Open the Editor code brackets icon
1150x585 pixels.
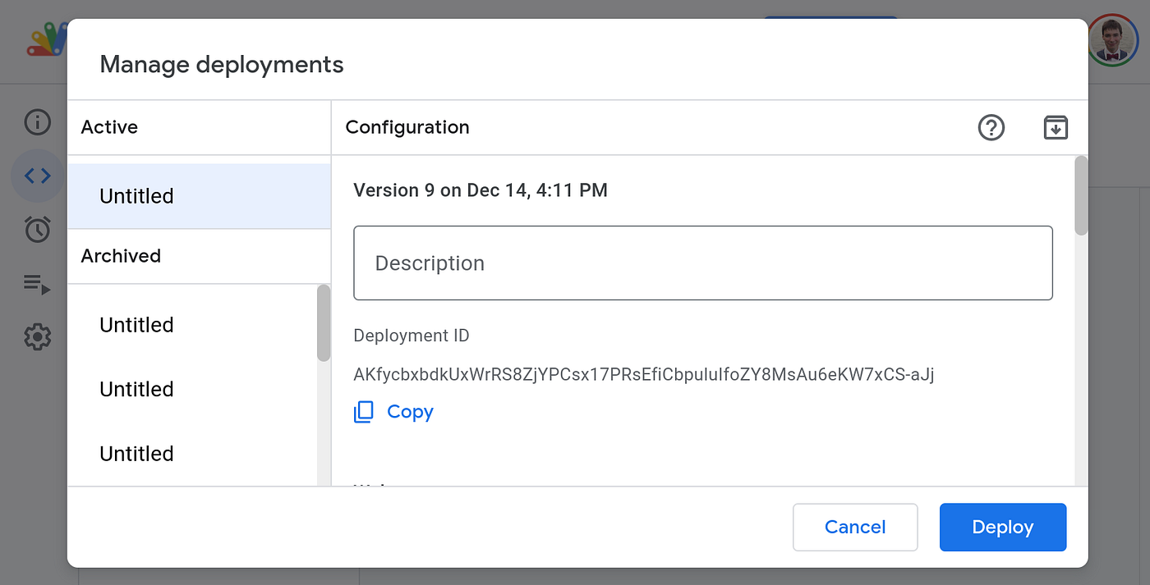(38, 176)
